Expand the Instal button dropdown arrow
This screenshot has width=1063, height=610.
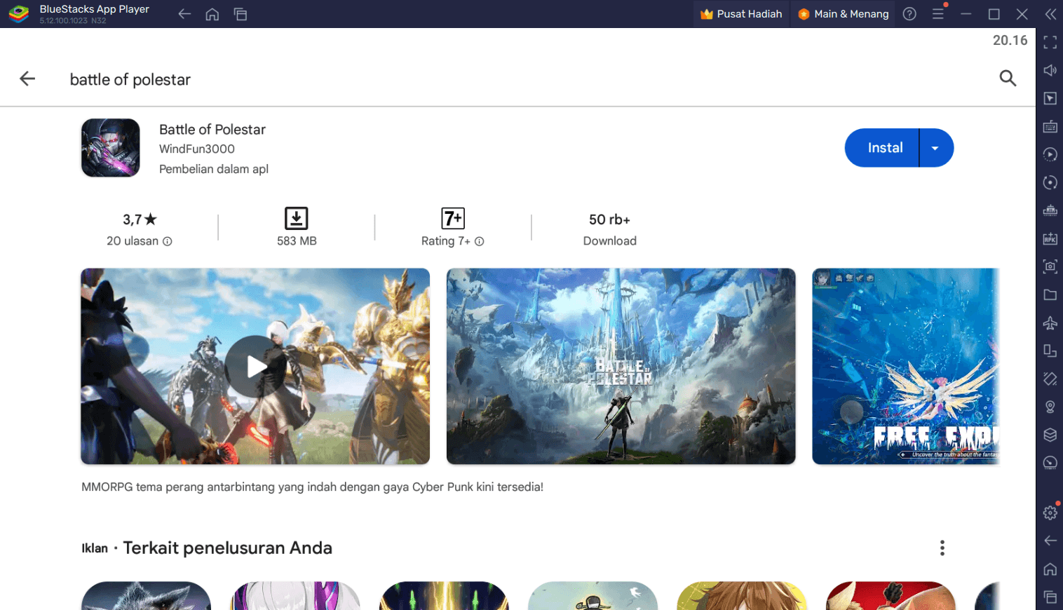tap(935, 148)
